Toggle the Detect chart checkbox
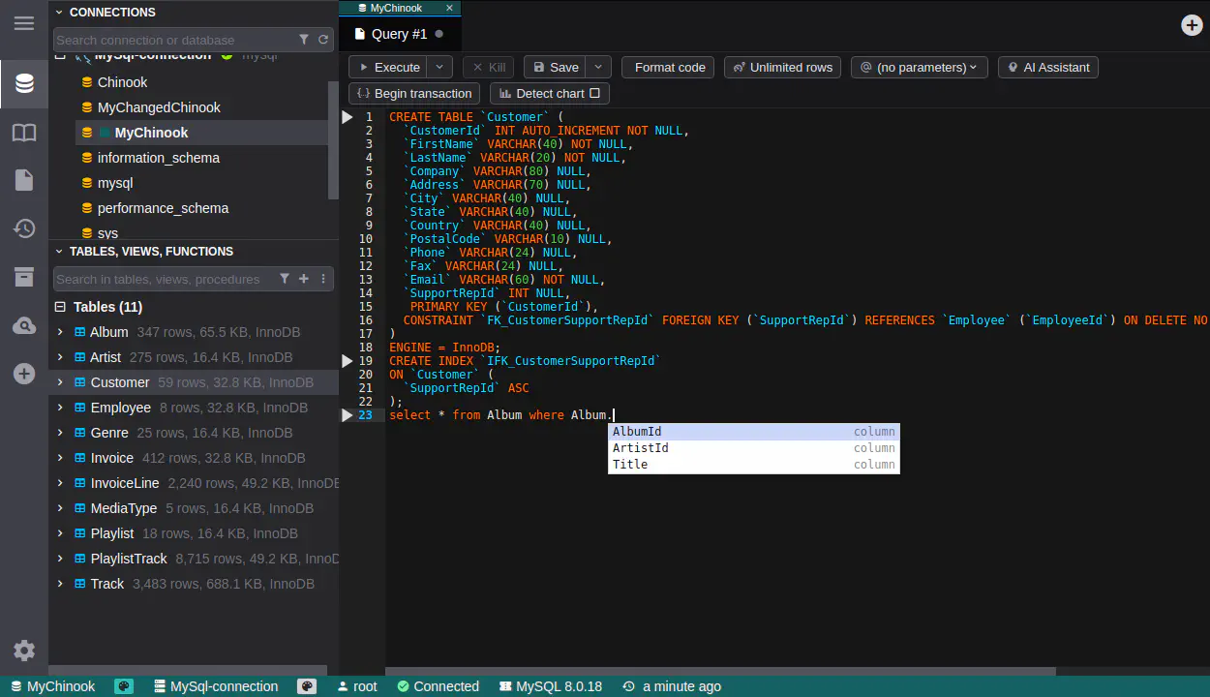 tap(594, 94)
